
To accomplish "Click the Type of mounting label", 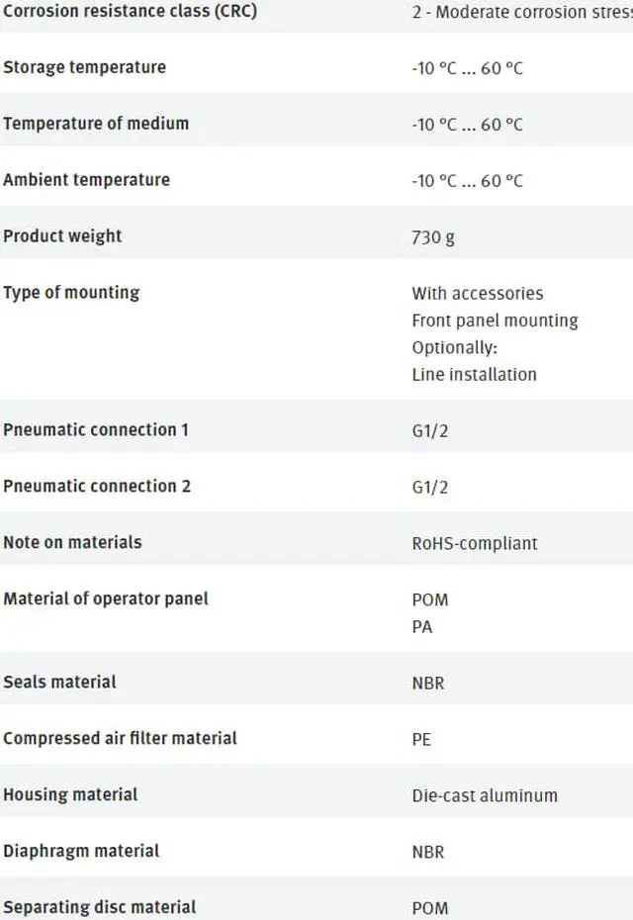I will tap(71, 293).
